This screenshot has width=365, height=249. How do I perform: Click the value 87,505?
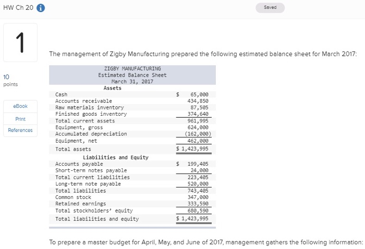[x=199, y=107]
